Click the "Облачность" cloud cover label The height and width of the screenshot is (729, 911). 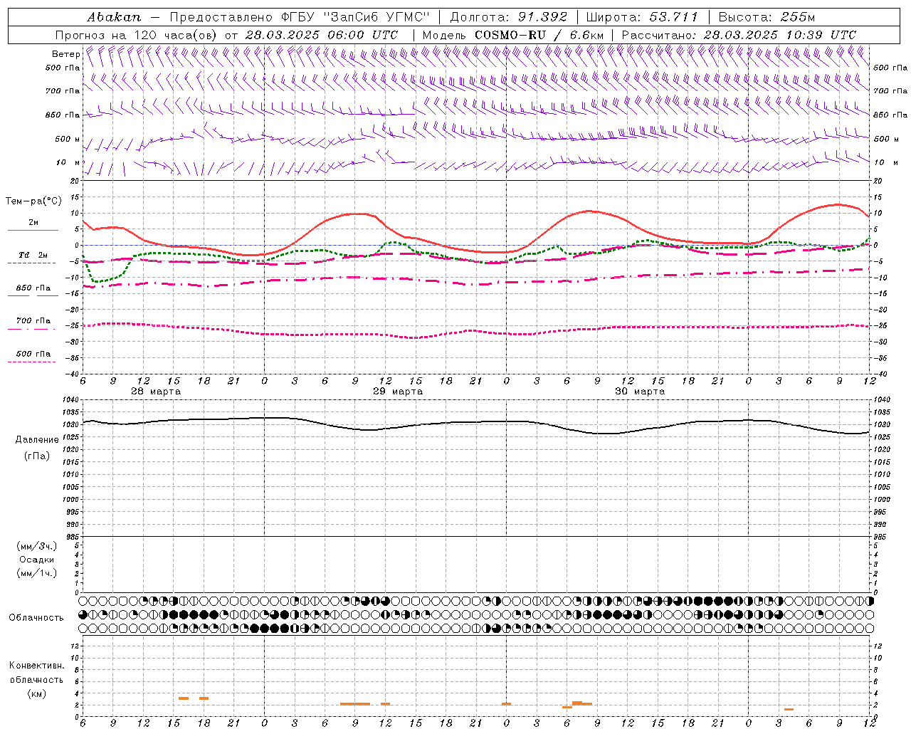coord(36,617)
